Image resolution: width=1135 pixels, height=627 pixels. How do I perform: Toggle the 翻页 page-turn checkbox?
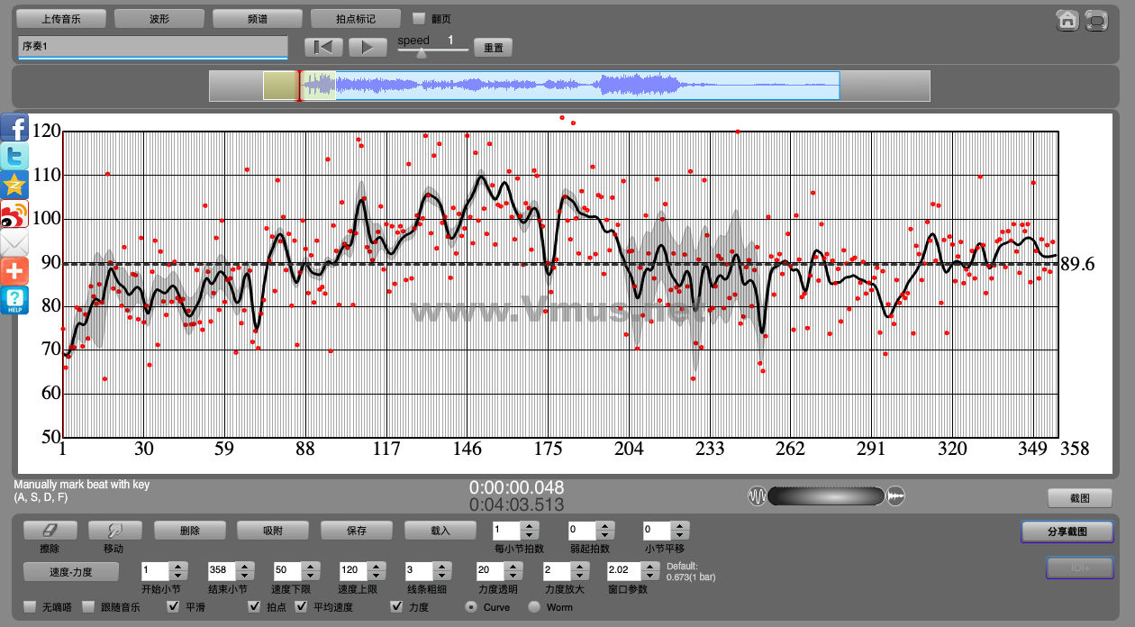click(x=418, y=18)
